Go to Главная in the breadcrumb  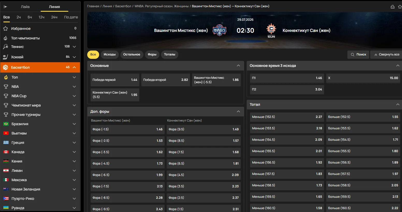93,6
